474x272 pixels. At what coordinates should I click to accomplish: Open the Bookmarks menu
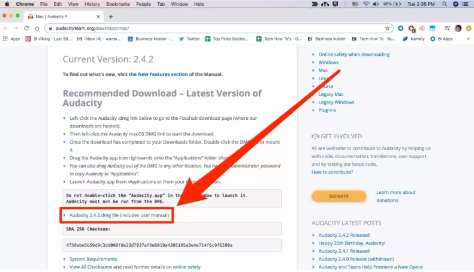(118, 4)
